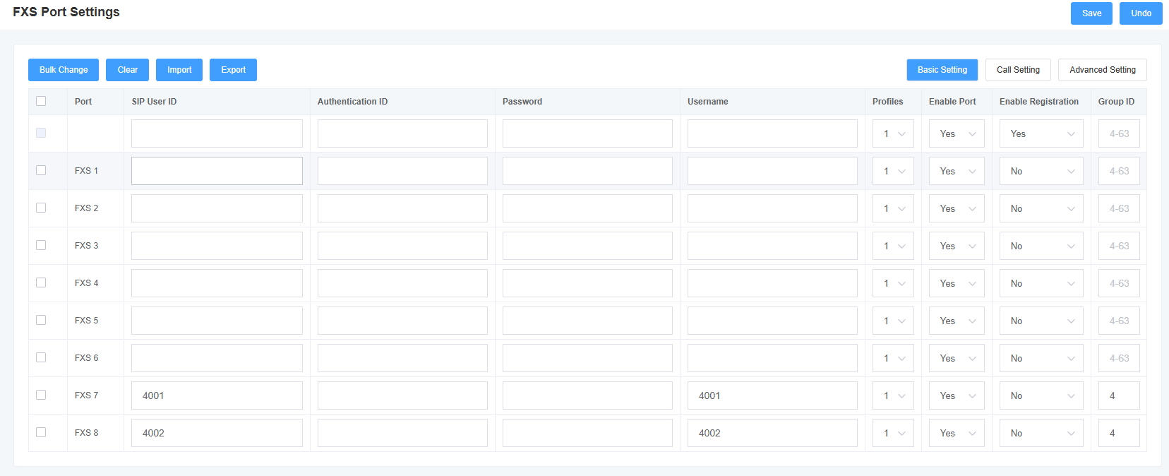The width and height of the screenshot is (1169, 476).
Task: Click the Username field for FXS 4
Action: [x=772, y=283]
